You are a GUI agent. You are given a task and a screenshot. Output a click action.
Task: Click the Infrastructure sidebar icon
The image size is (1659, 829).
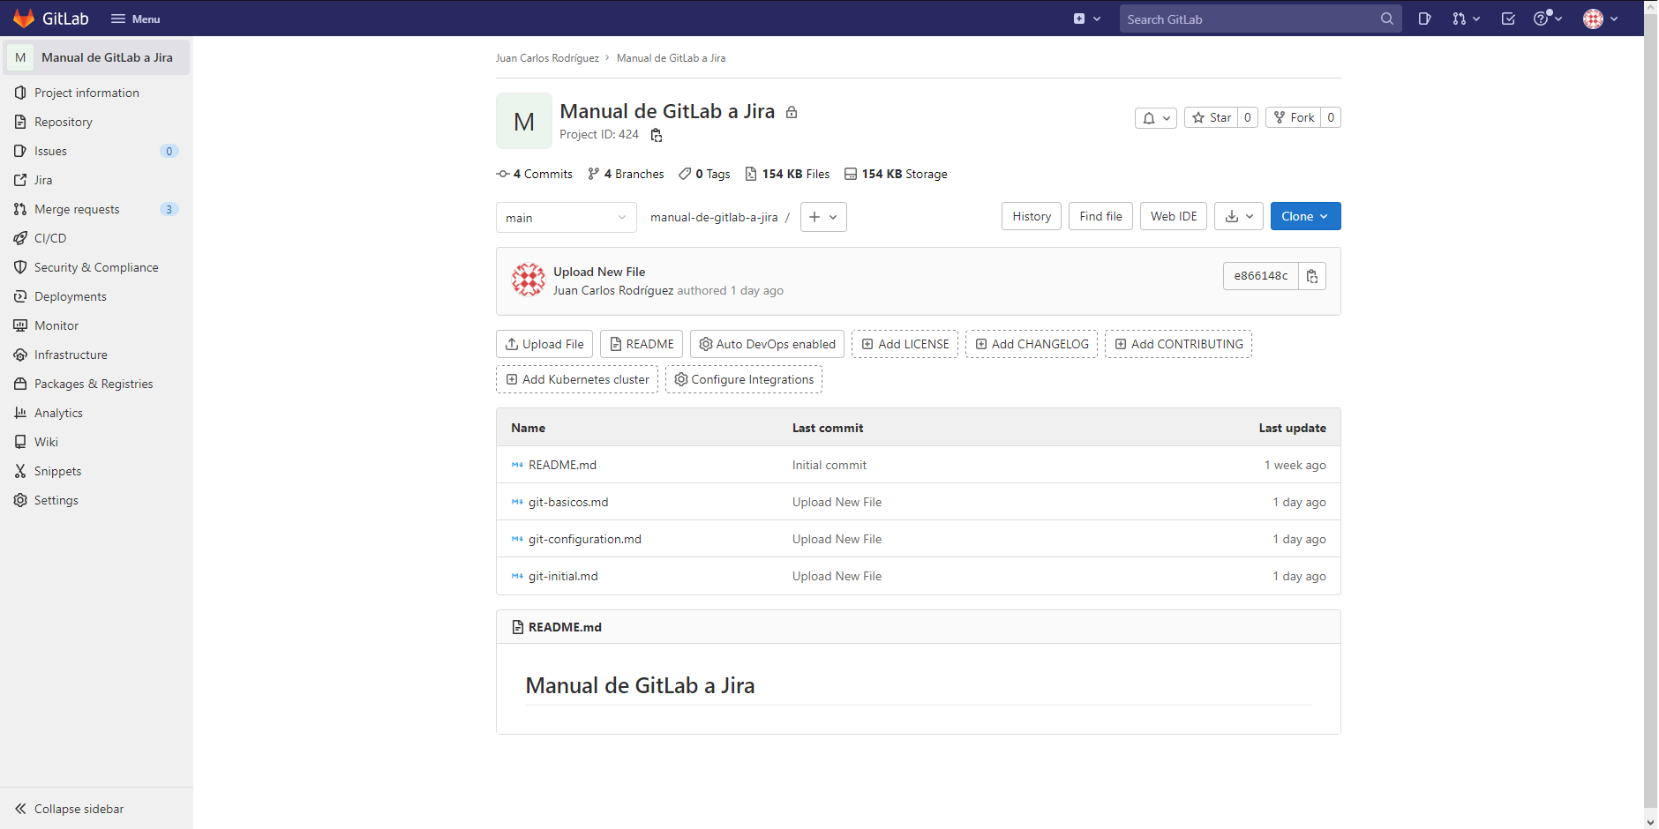20,355
